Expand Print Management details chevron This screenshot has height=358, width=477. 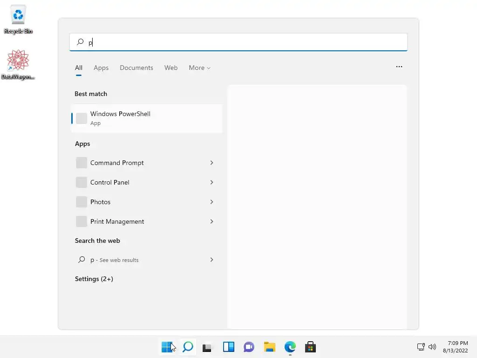pyautogui.click(x=212, y=221)
